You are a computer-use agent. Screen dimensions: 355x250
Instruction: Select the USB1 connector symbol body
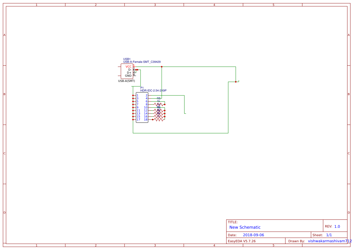tap(127, 71)
